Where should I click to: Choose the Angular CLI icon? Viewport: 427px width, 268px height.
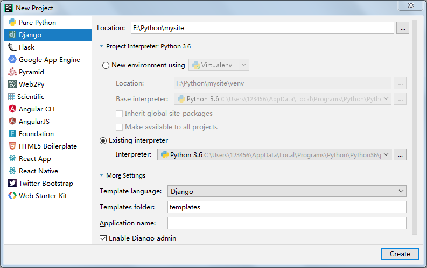pos(12,109)
